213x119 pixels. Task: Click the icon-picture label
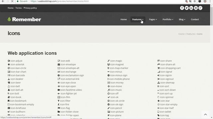click(x=117, y=112)
